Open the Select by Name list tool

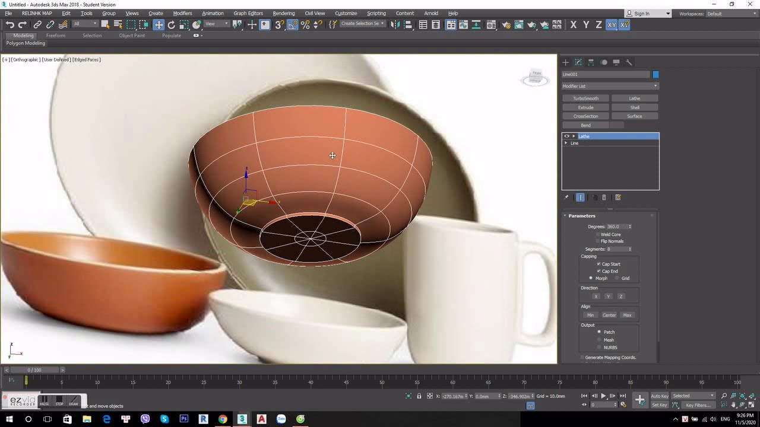tap(118, 25)
